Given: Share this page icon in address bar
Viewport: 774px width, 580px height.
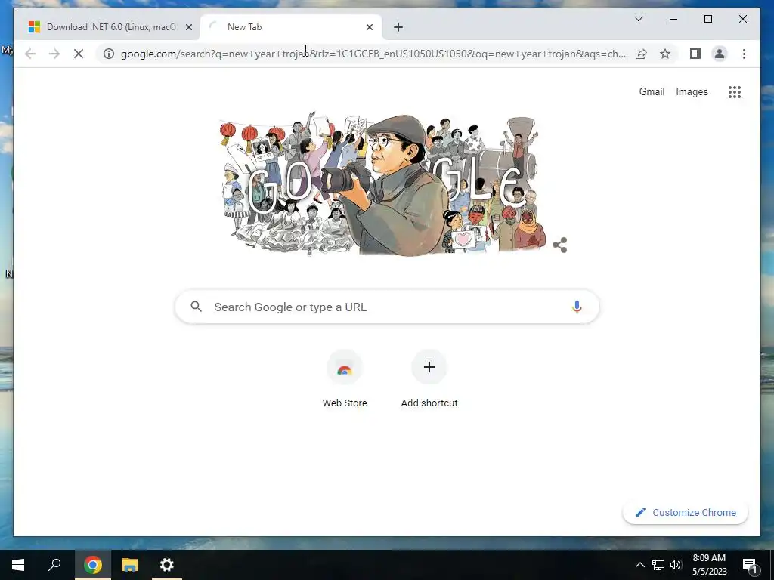Looking at the screenshot, I should coord(641,54).
